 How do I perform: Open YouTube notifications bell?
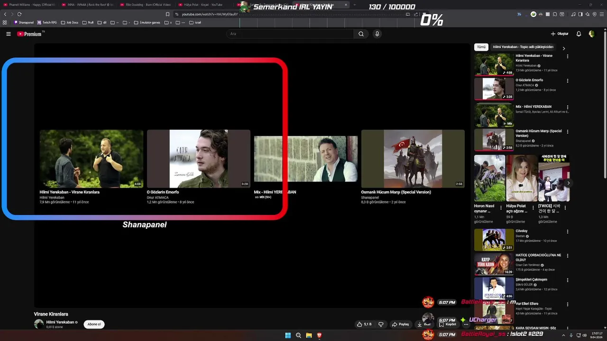tap(579, 34)
